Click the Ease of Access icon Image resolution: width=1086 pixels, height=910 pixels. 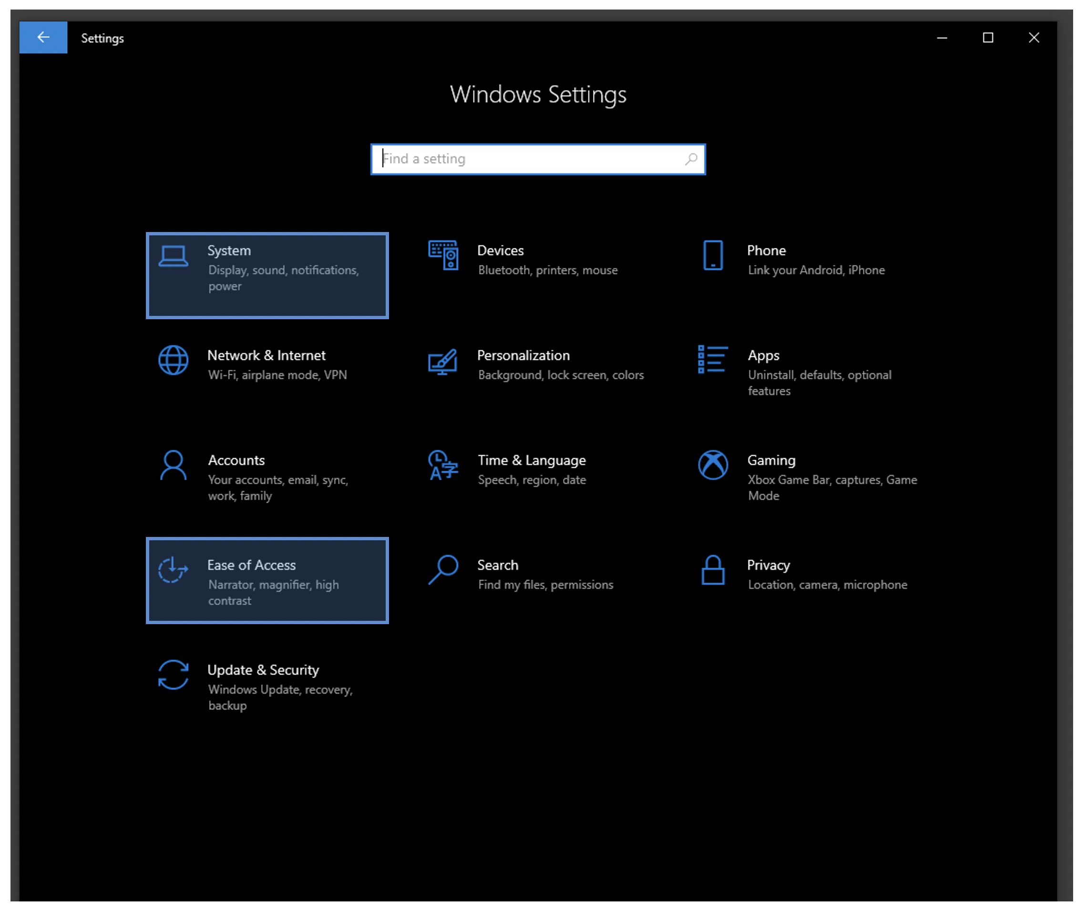[173, 570]
